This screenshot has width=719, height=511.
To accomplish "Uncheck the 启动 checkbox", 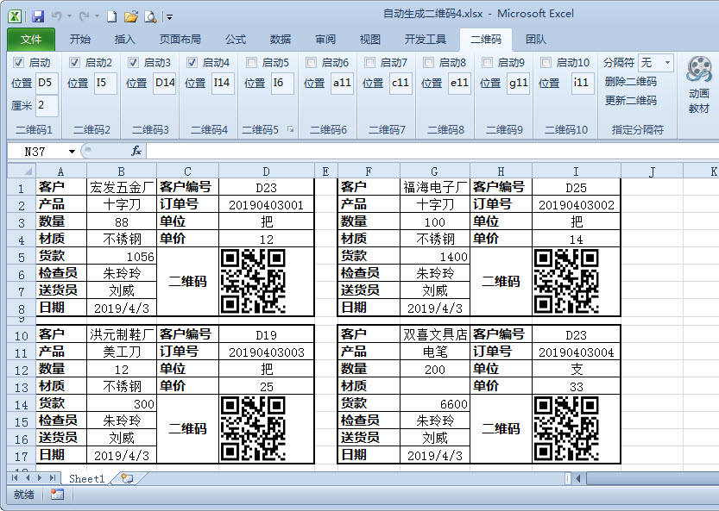I will [18, 63].
